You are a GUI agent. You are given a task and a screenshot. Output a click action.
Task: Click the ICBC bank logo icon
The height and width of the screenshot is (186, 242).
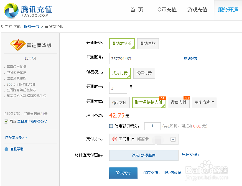[115, 139]
